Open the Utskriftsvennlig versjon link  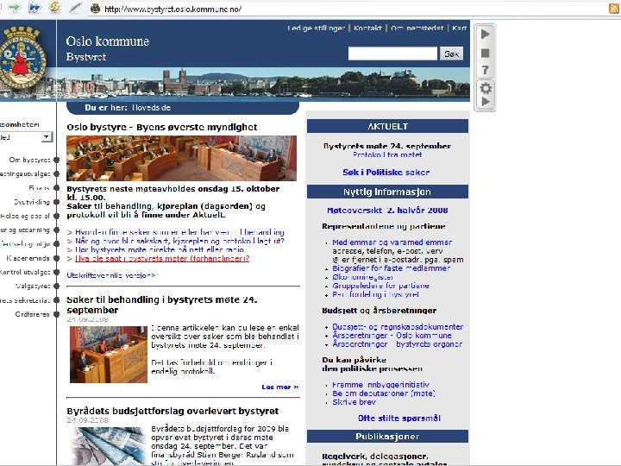click(111, 275)
